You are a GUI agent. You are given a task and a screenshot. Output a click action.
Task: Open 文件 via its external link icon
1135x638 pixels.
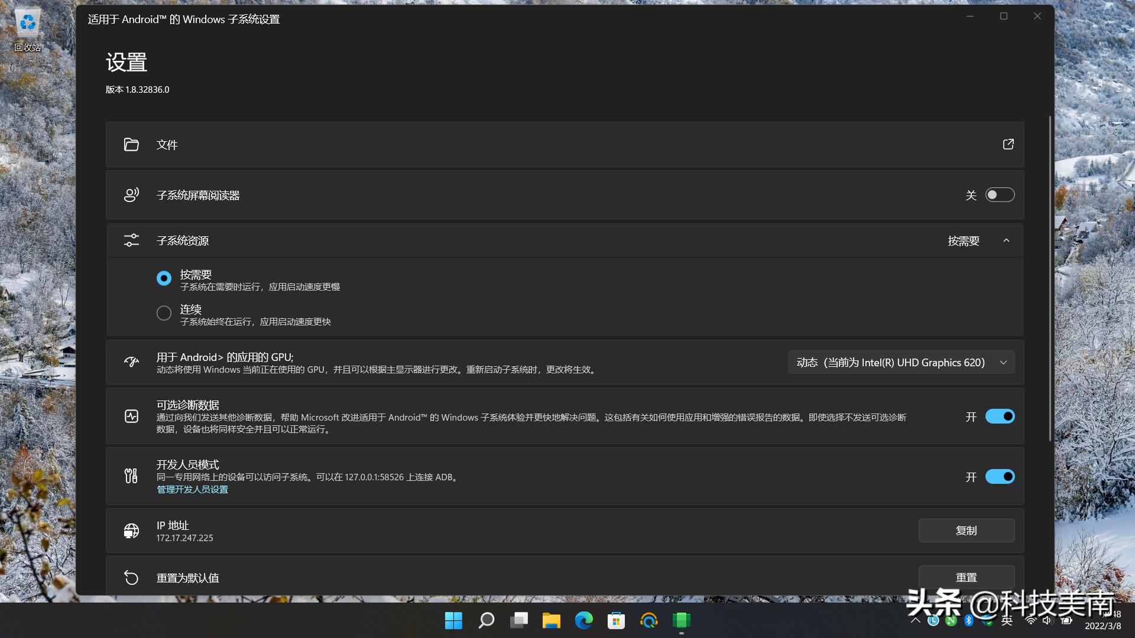coord(1008,144)
